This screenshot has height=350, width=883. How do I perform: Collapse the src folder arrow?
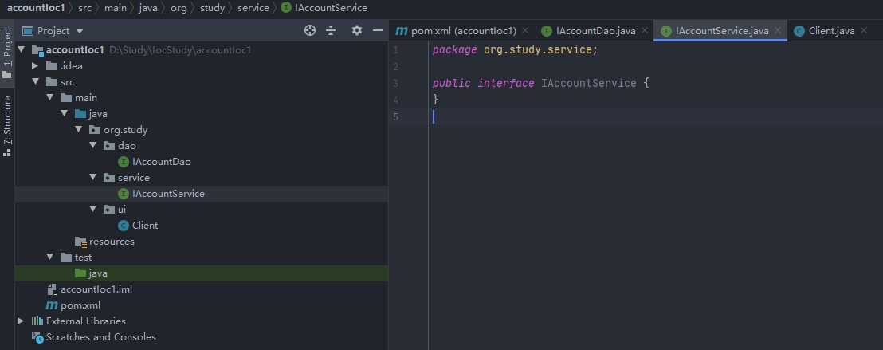pos(36,82)
